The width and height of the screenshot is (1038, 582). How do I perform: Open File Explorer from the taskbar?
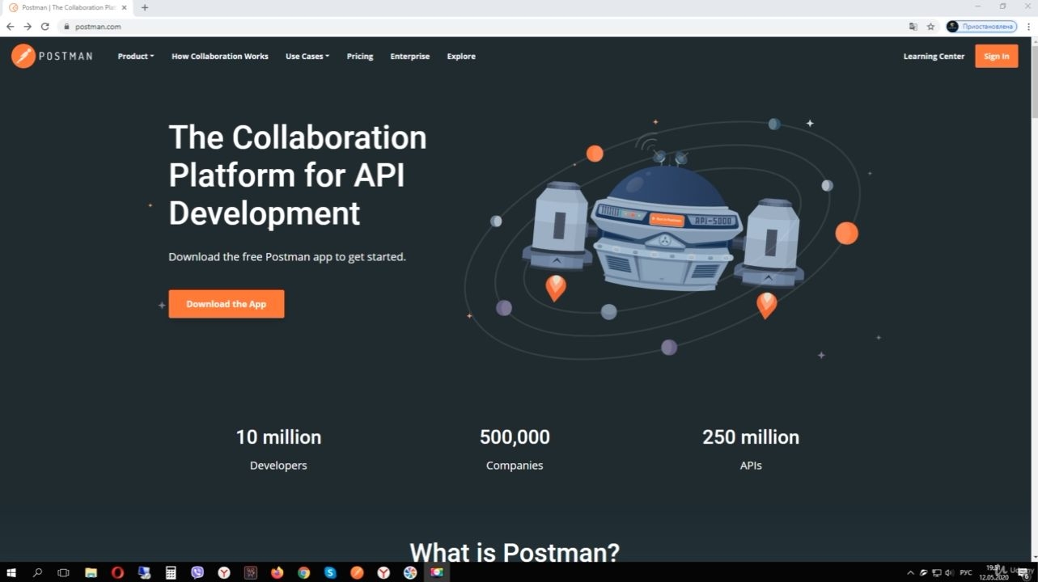point(91,572)
